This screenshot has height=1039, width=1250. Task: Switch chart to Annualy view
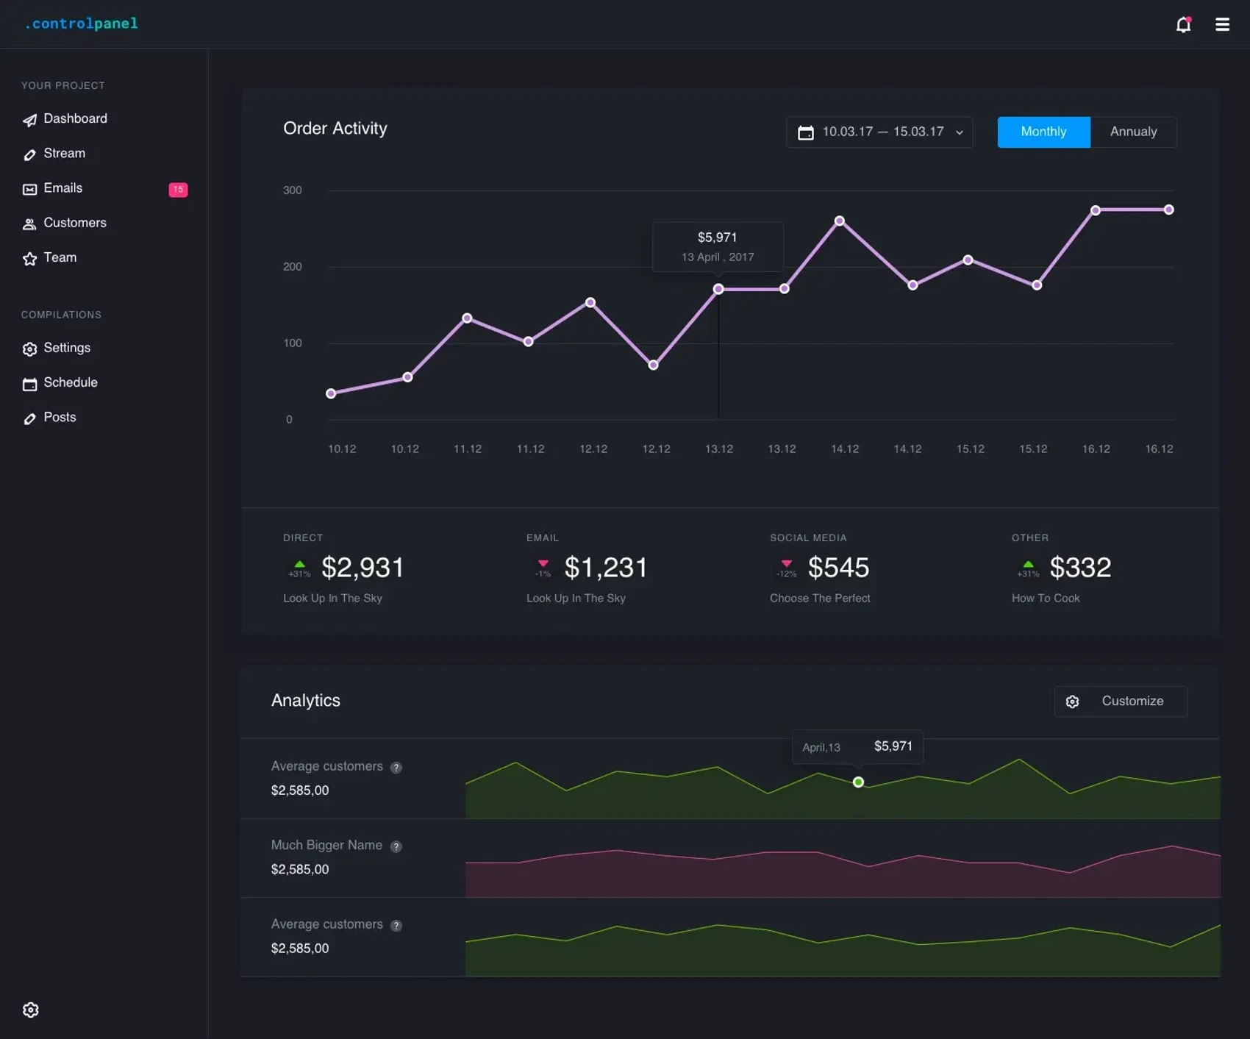(1132, 132)
